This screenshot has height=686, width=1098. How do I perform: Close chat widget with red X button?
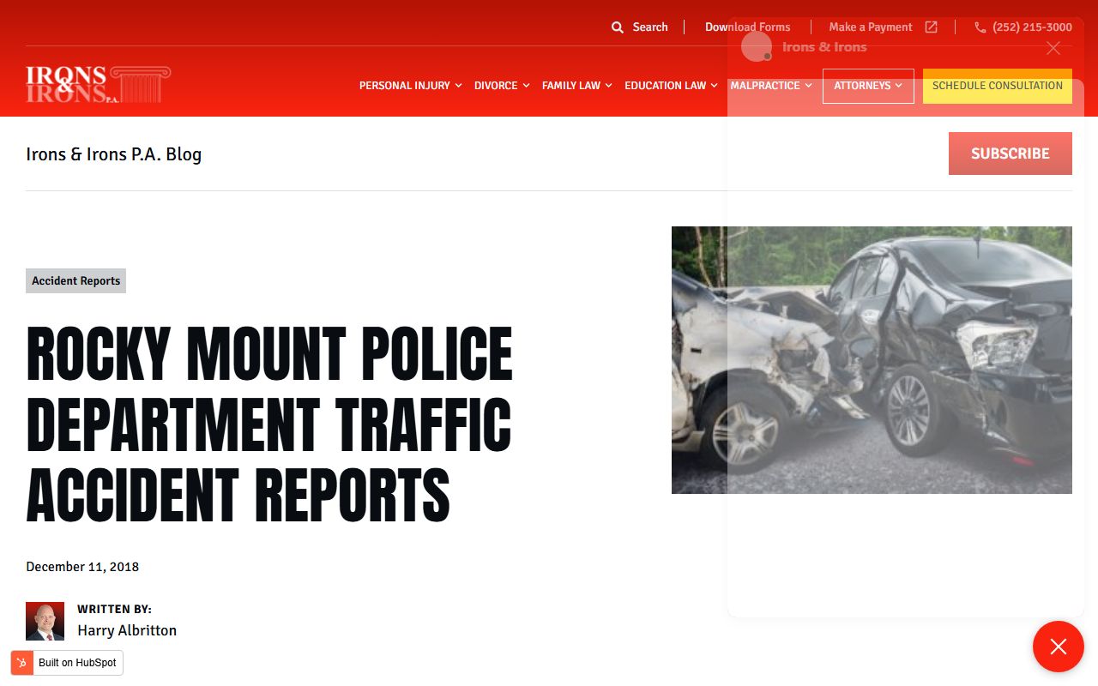pyautogui.click(x=1059, y=647)
